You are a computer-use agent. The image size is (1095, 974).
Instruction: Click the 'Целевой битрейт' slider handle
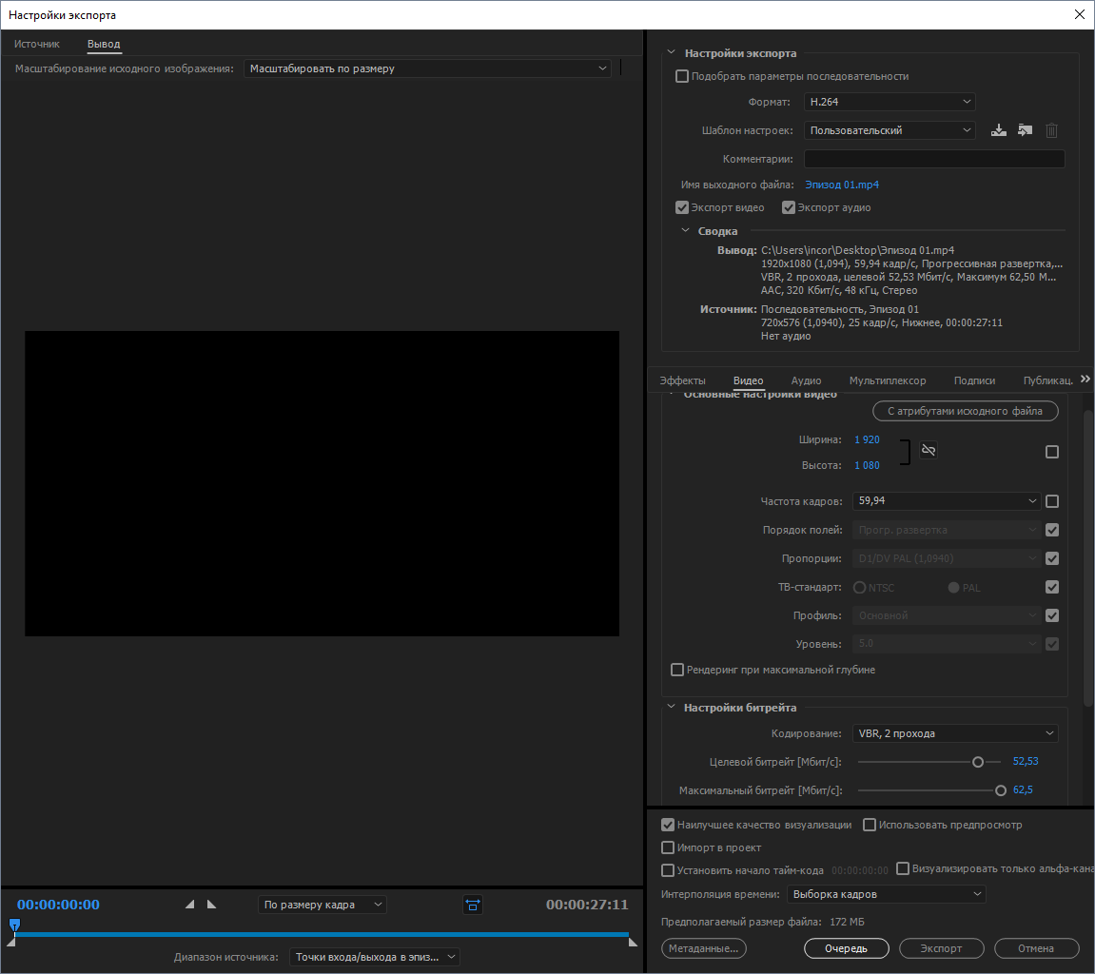tap(977, 761)
